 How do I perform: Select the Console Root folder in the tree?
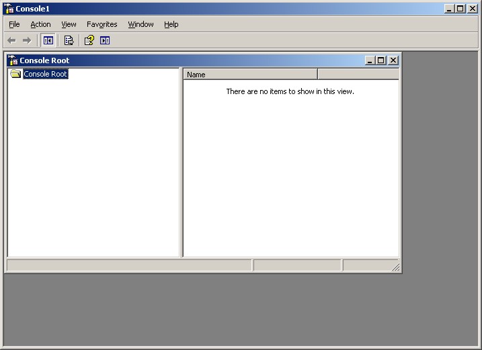click(x=45, y=74)
